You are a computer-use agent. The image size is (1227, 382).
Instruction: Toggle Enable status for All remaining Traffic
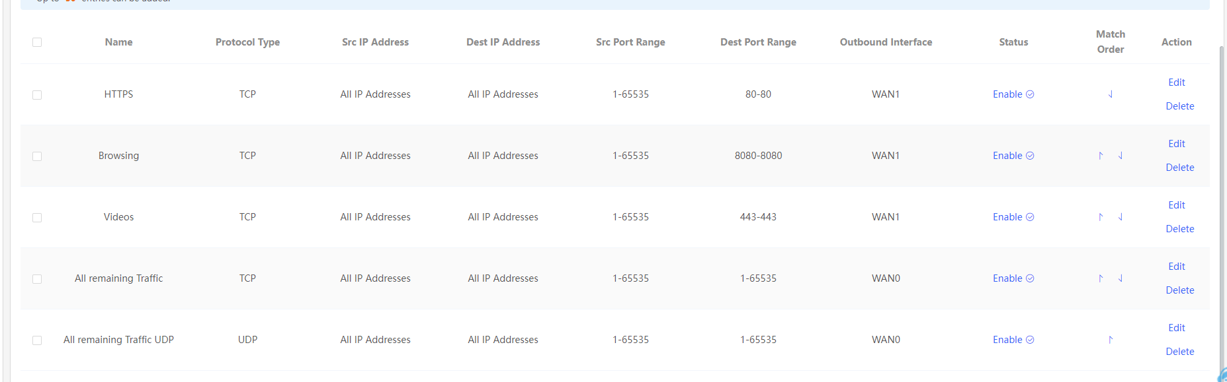[x=1013, y=278]
